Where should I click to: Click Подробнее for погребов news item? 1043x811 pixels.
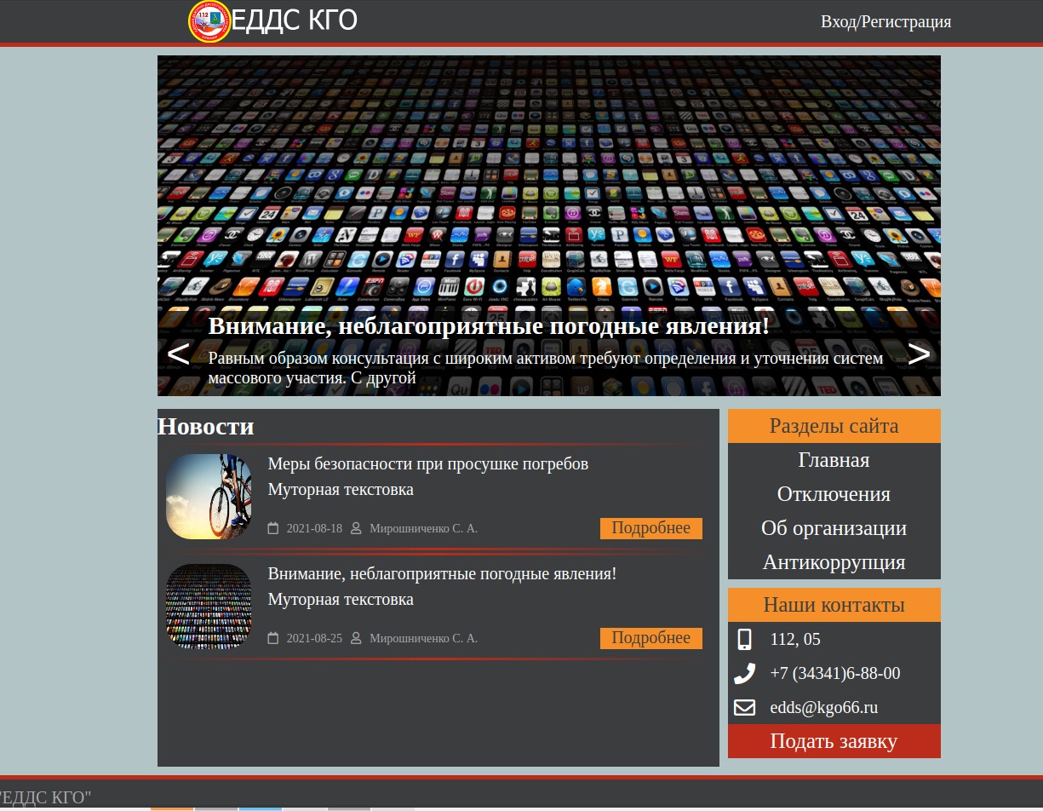pyautogui.click(x=651, y=528)
